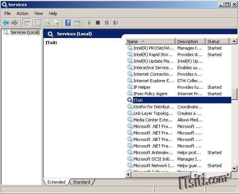Click the horizontal scrollbar left arrow
239x194 pixels.
[x=128, y=174]
